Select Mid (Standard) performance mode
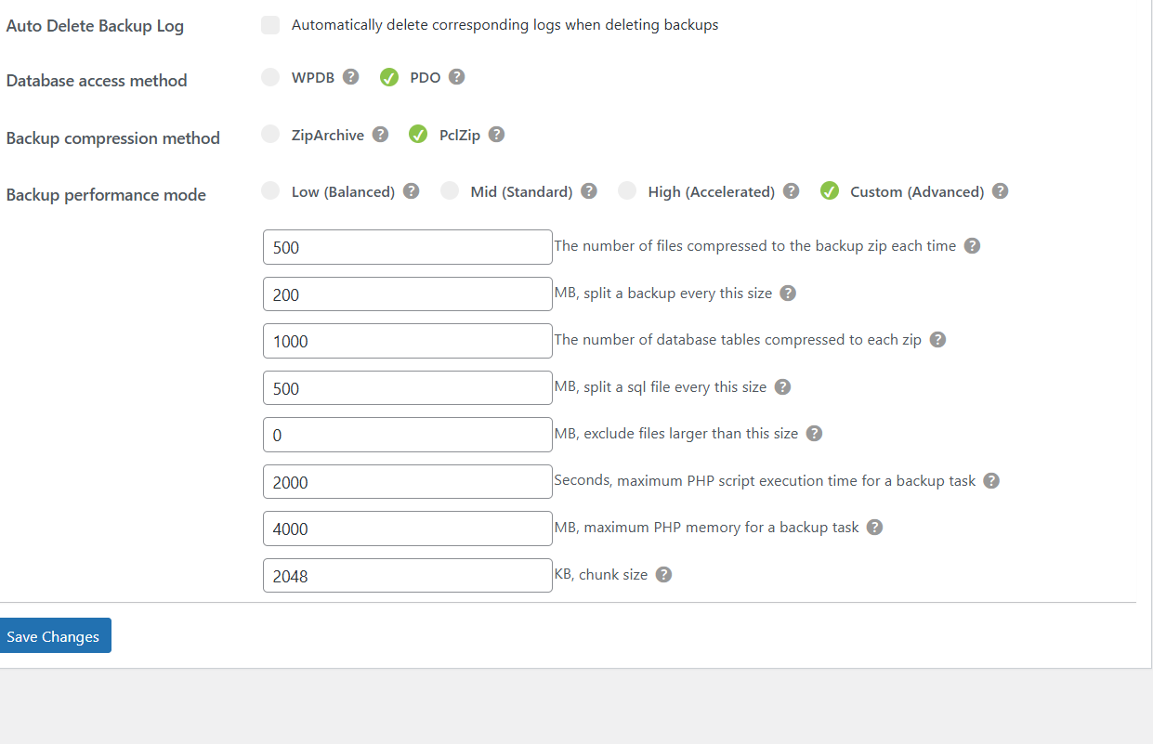The image size is (1153, 744). pyautogui.click(x=450, y=191)
